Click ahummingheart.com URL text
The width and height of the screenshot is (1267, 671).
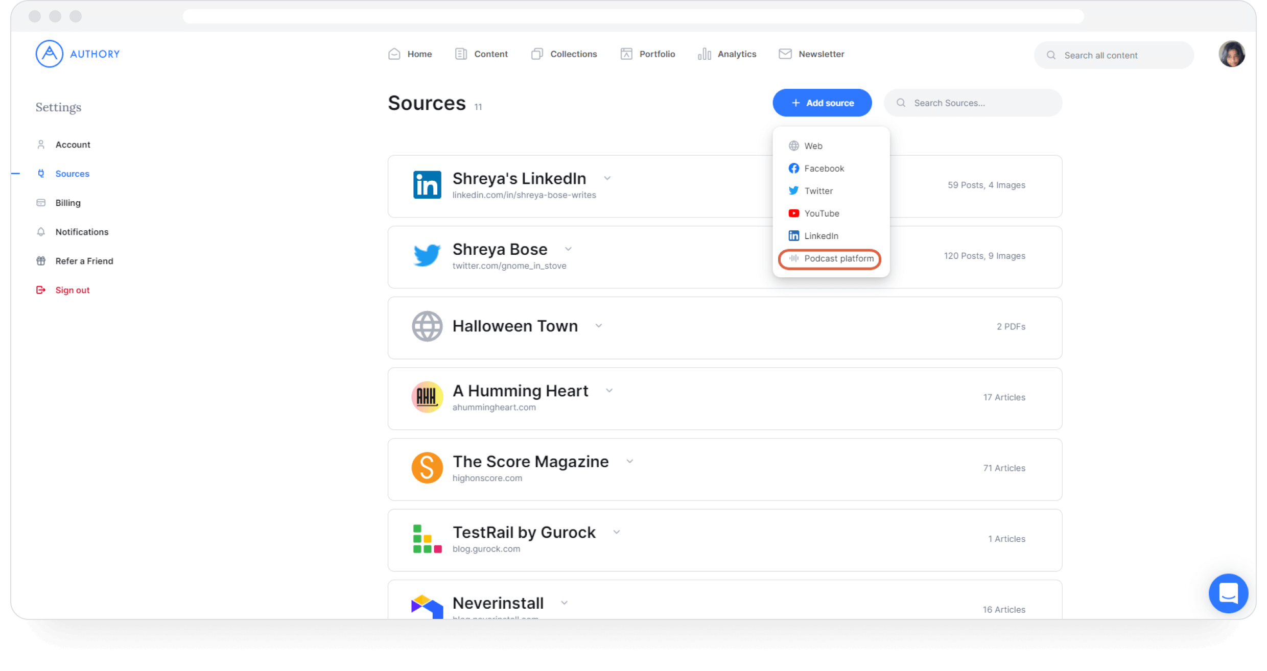pos(494,408)
